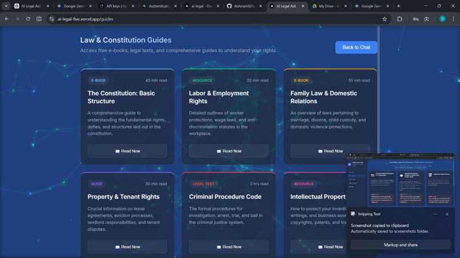Read The Constitution: Basic Structure e-book now
The width and height of the screenshot is (460, 258).
pyautogui.click(x=127, y=151)
